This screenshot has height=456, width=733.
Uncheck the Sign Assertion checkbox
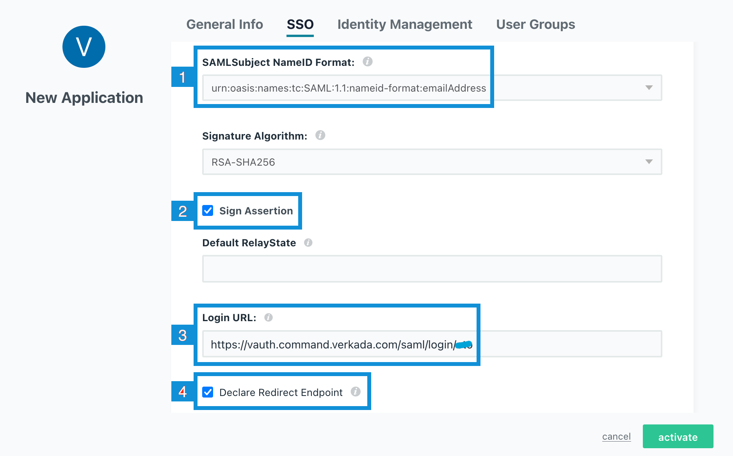tap(208, 211)
